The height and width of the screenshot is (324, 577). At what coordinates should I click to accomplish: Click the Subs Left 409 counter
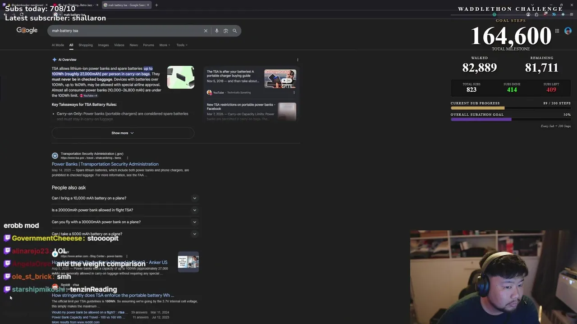point(551,87)
